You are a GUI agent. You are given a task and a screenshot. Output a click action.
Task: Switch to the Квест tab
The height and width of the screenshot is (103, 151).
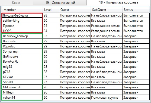(x=16, y=3)
